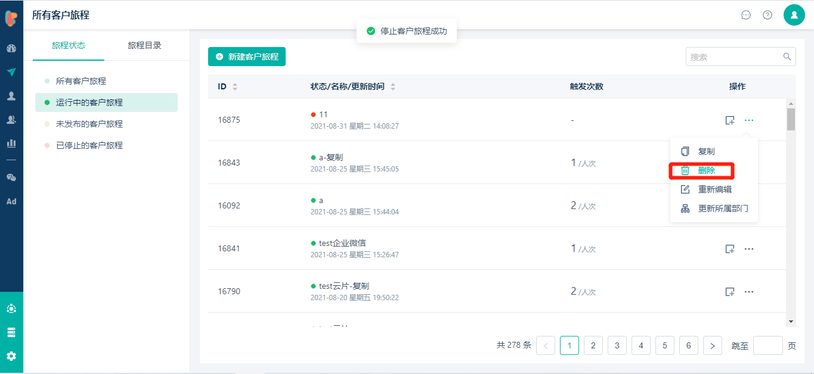Screen dimensions: 814x374
Task: Switch to the 旅程目录 tab
Action: point(144,45)
